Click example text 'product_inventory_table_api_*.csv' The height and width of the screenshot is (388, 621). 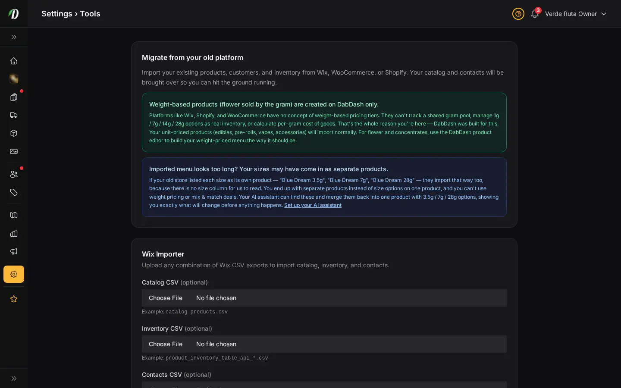tap(217, 358)
